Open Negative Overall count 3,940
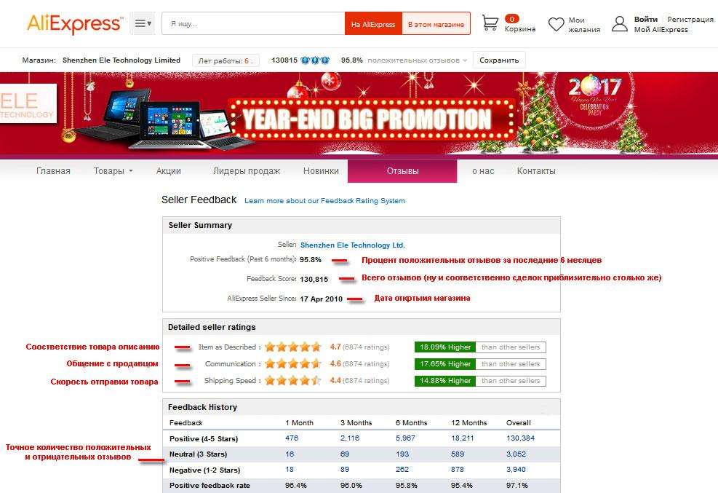 point(516,470)
